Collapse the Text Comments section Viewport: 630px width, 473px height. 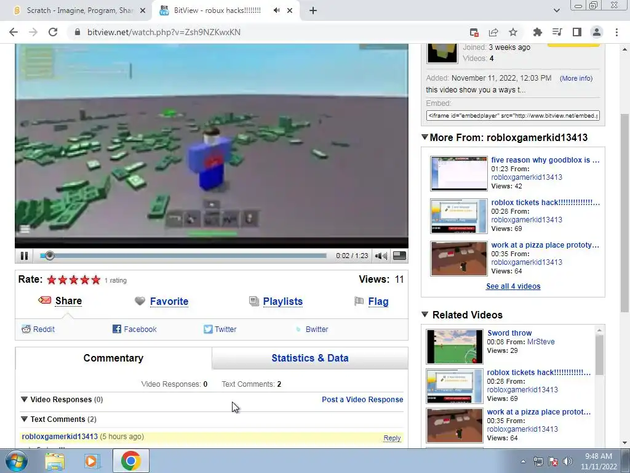tap(24, 419)
